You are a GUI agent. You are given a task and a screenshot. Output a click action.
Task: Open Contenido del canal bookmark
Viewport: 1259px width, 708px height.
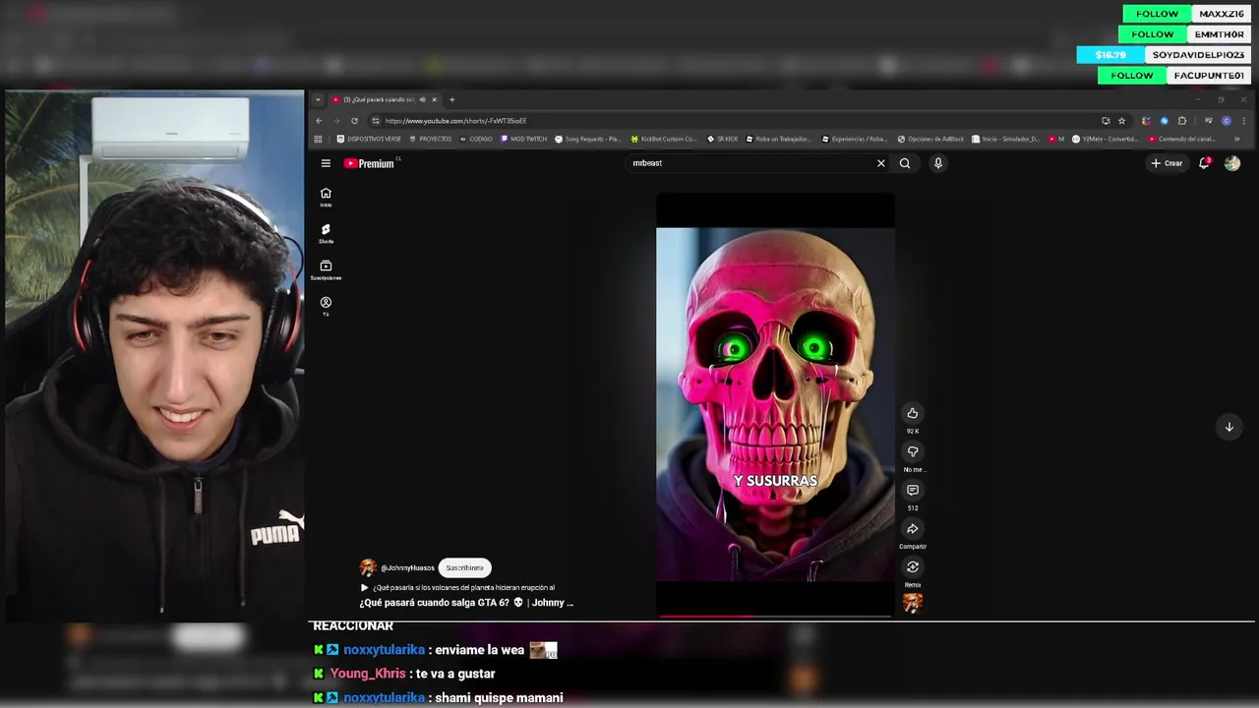(x=1181, y=139)
